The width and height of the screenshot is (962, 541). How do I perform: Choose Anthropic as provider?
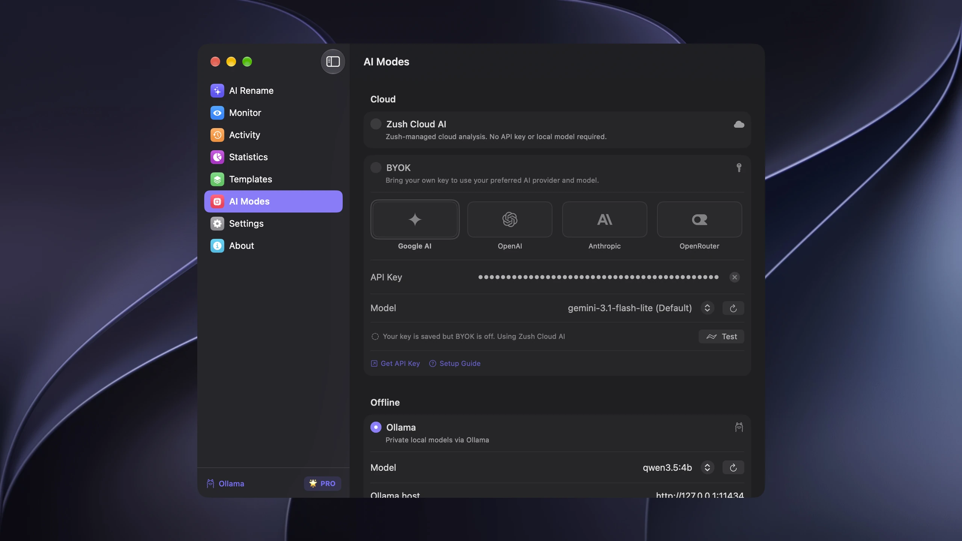[x=604, y=219]
